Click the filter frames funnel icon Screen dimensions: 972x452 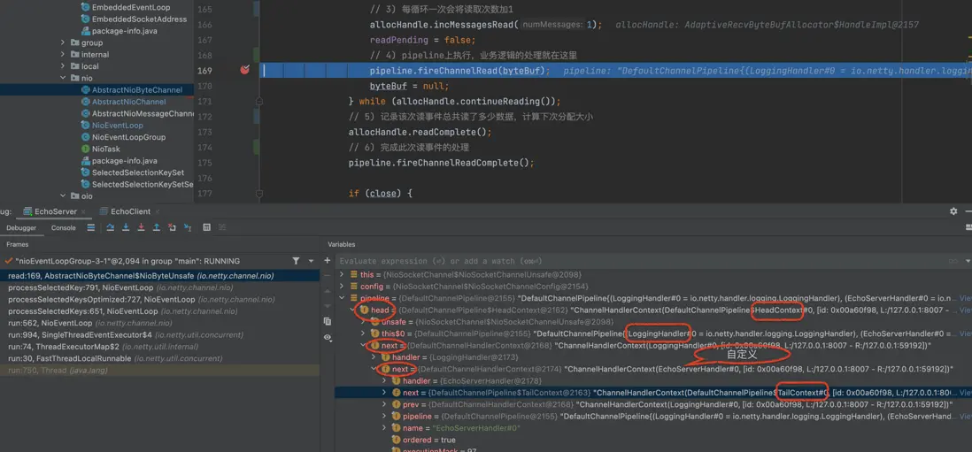(296, 261)
